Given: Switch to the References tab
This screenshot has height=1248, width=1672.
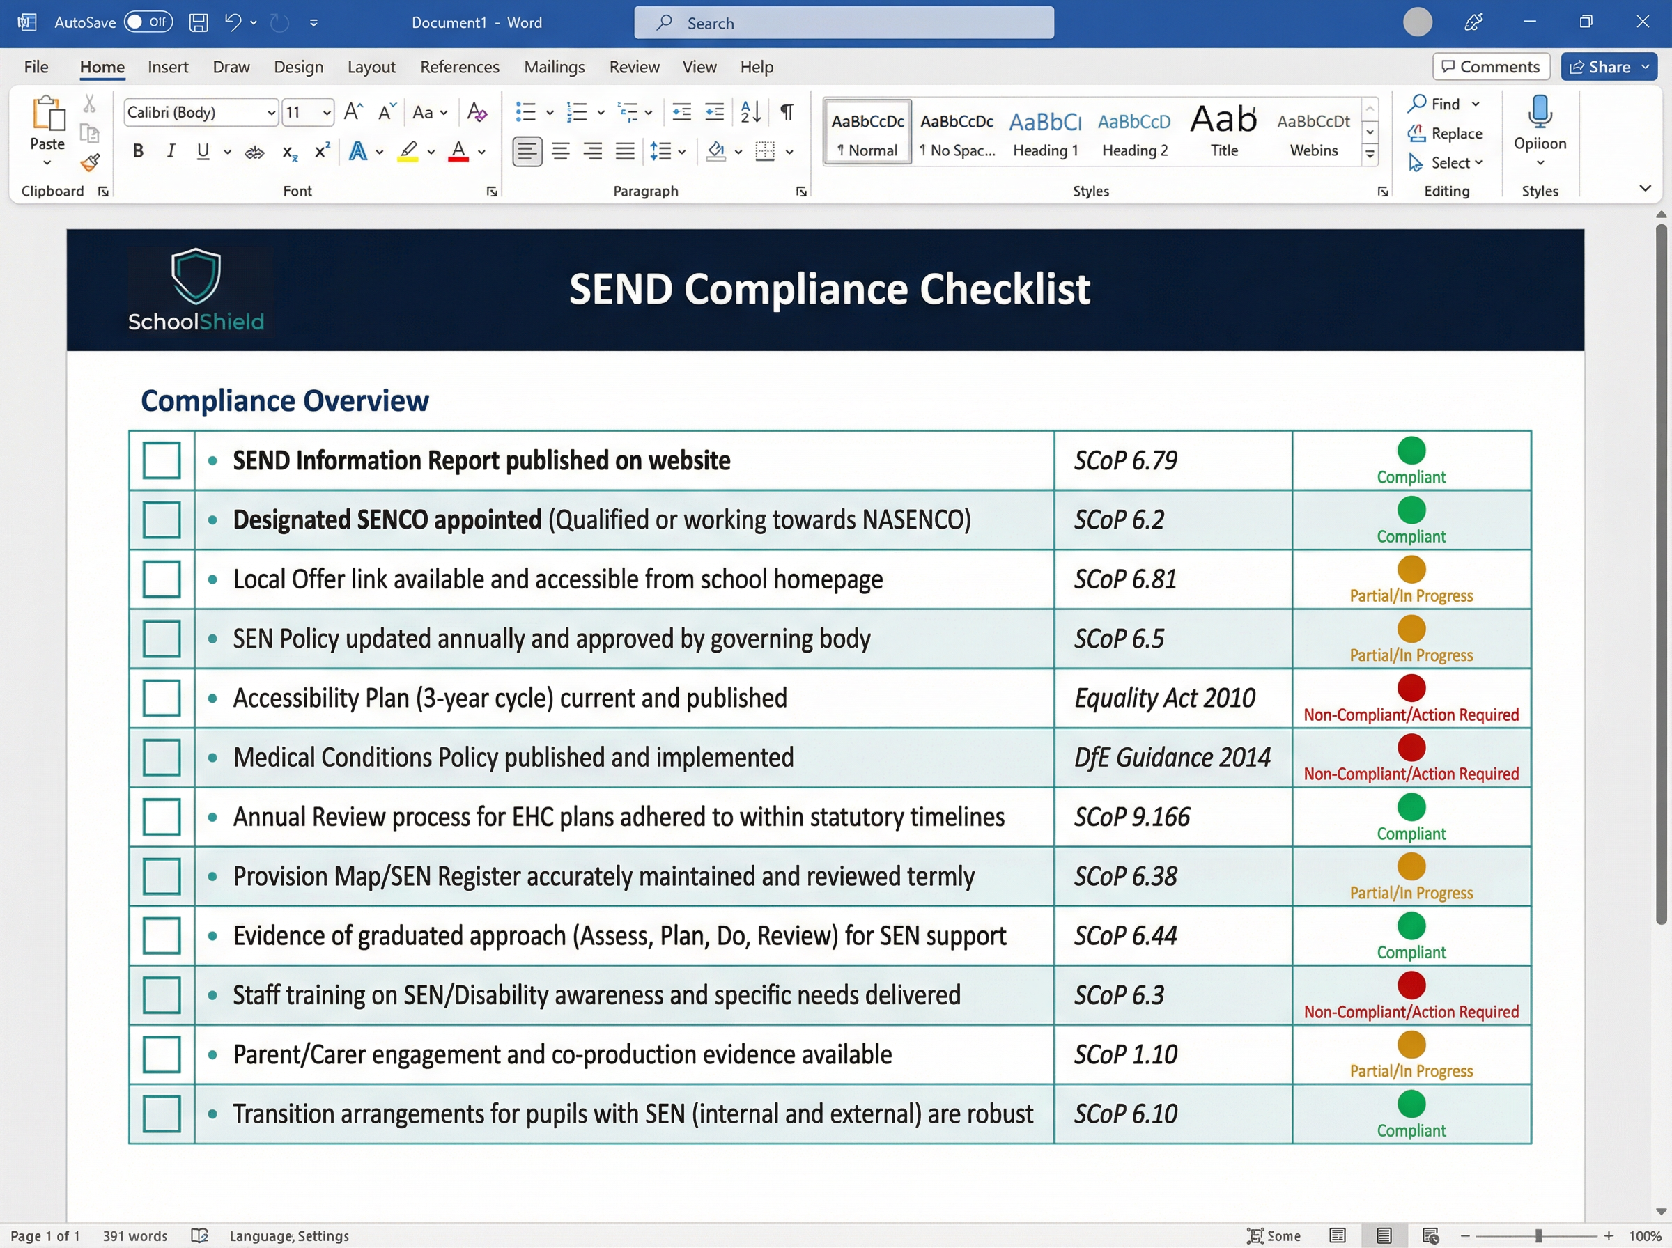Looking at the screenshot, I should 459,66.
